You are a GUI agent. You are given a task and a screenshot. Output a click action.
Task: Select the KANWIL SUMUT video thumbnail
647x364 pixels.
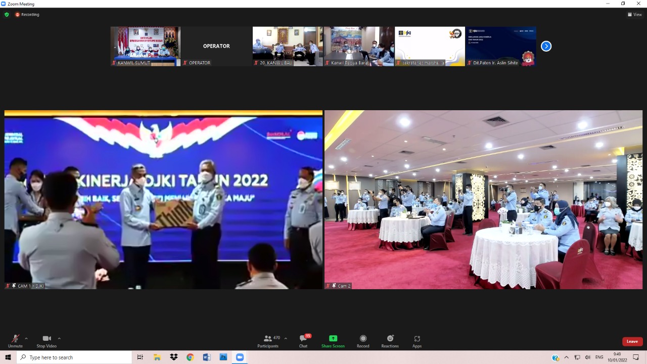coord(146,46)
